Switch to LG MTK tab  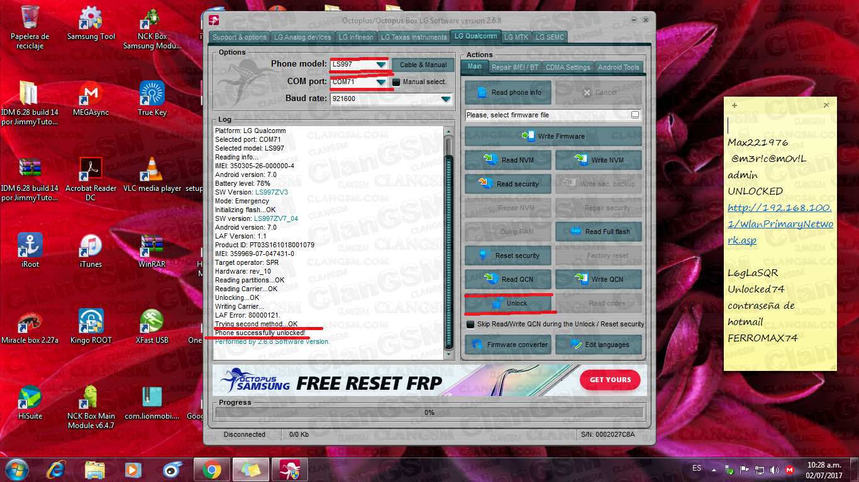tap(516, 37)
